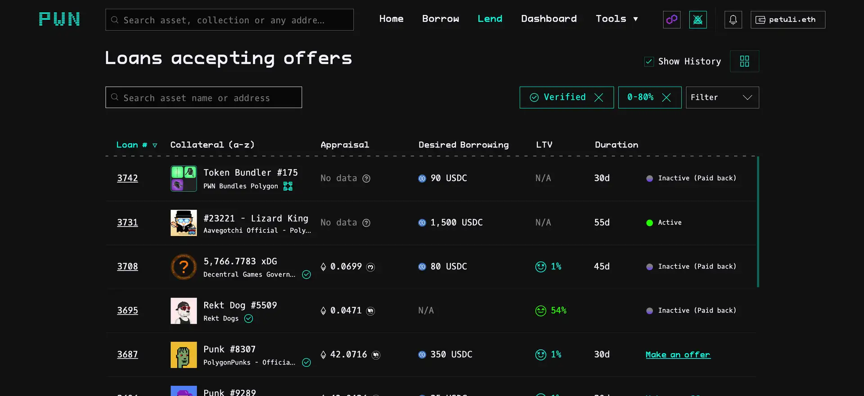Switch to grid view layout
Image resolution: width=864 pixels, height=396 pixels.
[744, 61]
